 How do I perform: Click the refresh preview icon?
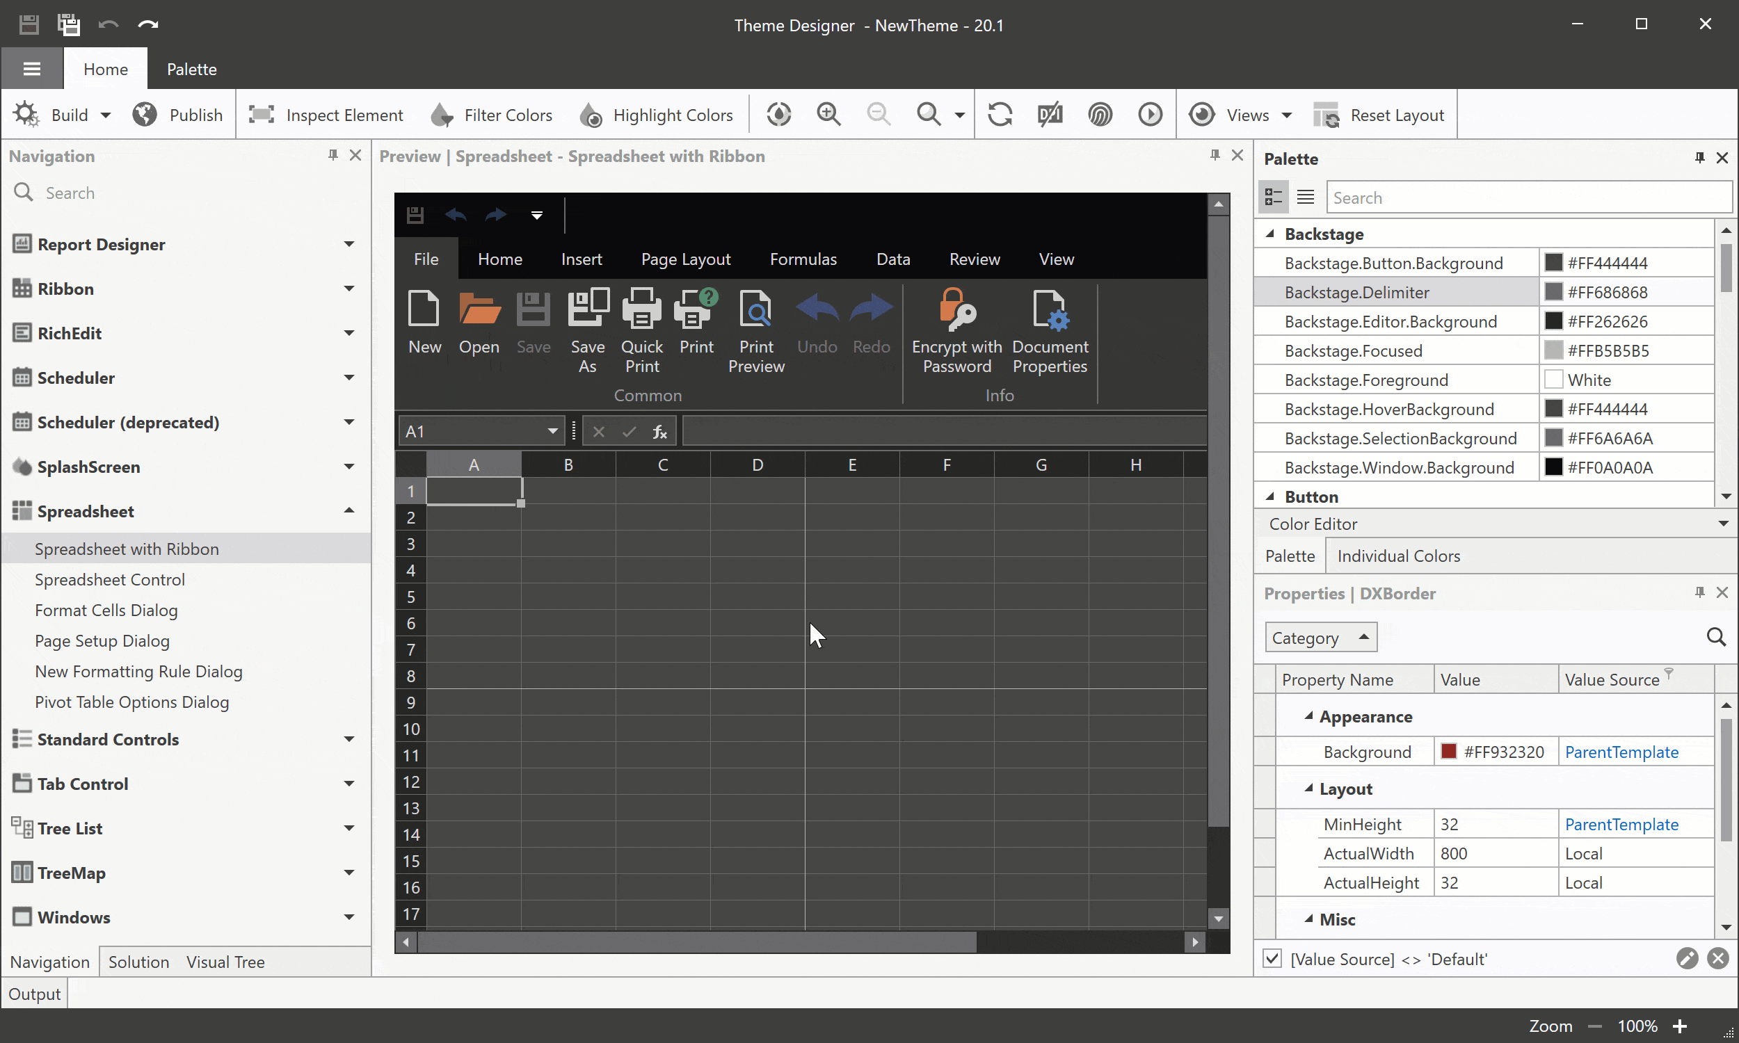(1000, 115)
